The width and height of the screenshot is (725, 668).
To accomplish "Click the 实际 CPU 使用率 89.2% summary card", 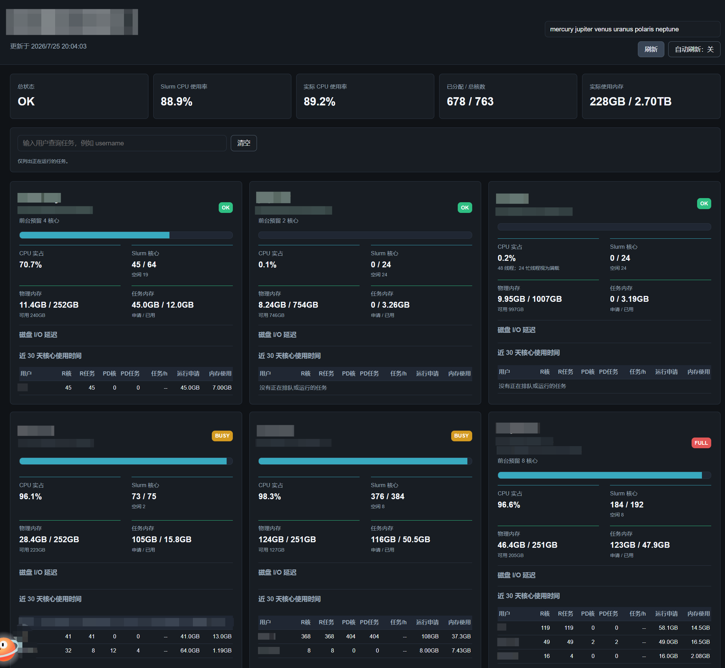I will [365, 96].
